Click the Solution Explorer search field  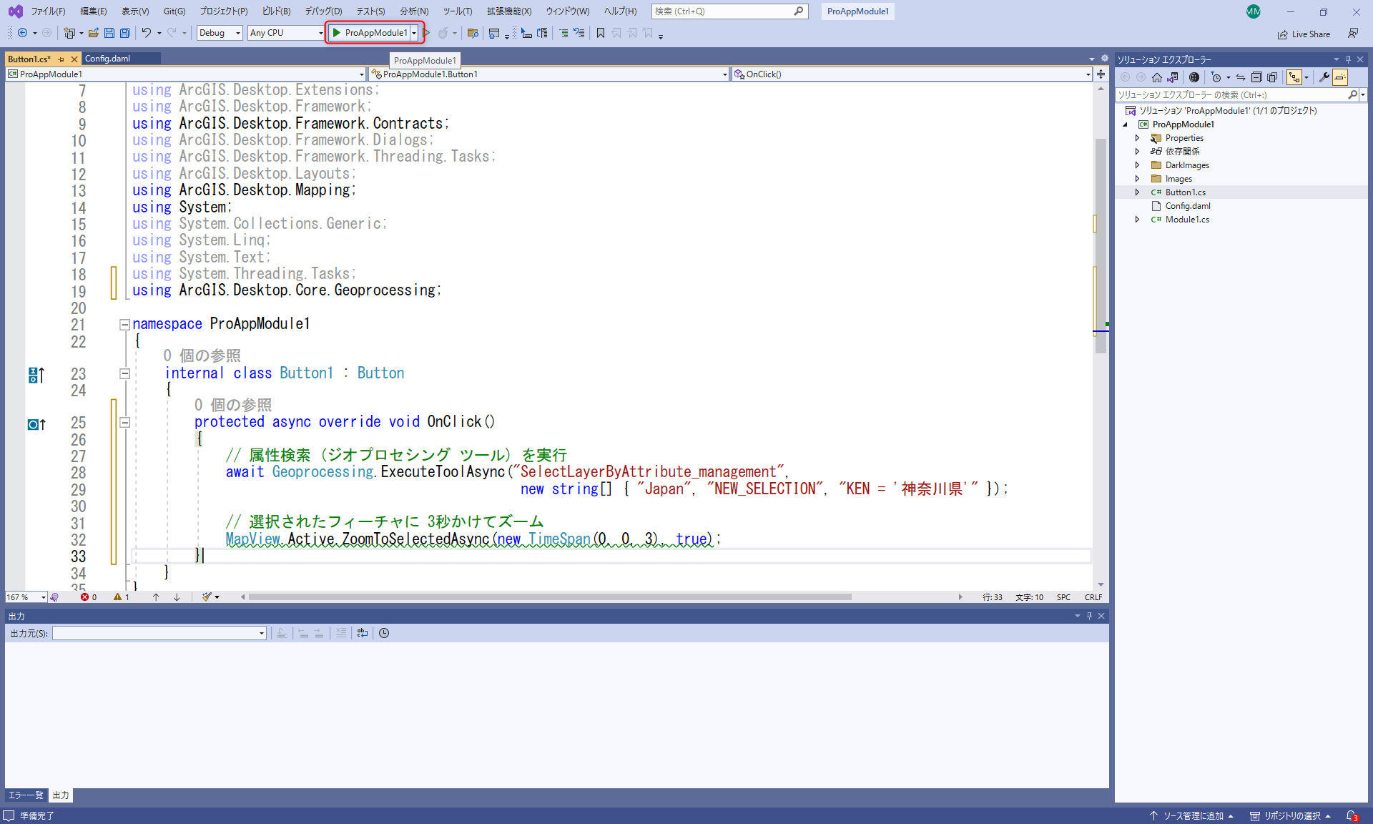(x=1232, y=94)
